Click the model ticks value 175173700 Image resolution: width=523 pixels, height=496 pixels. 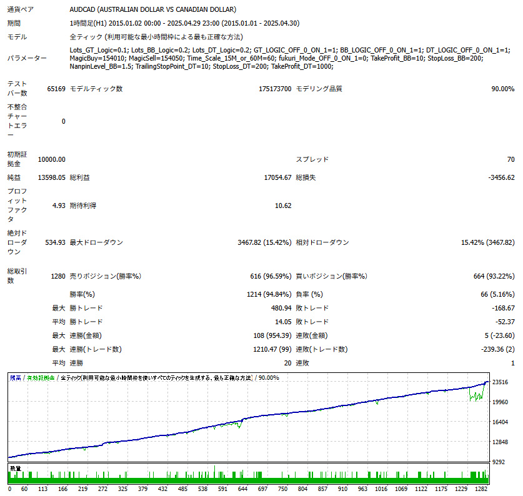tap(275, 89)
